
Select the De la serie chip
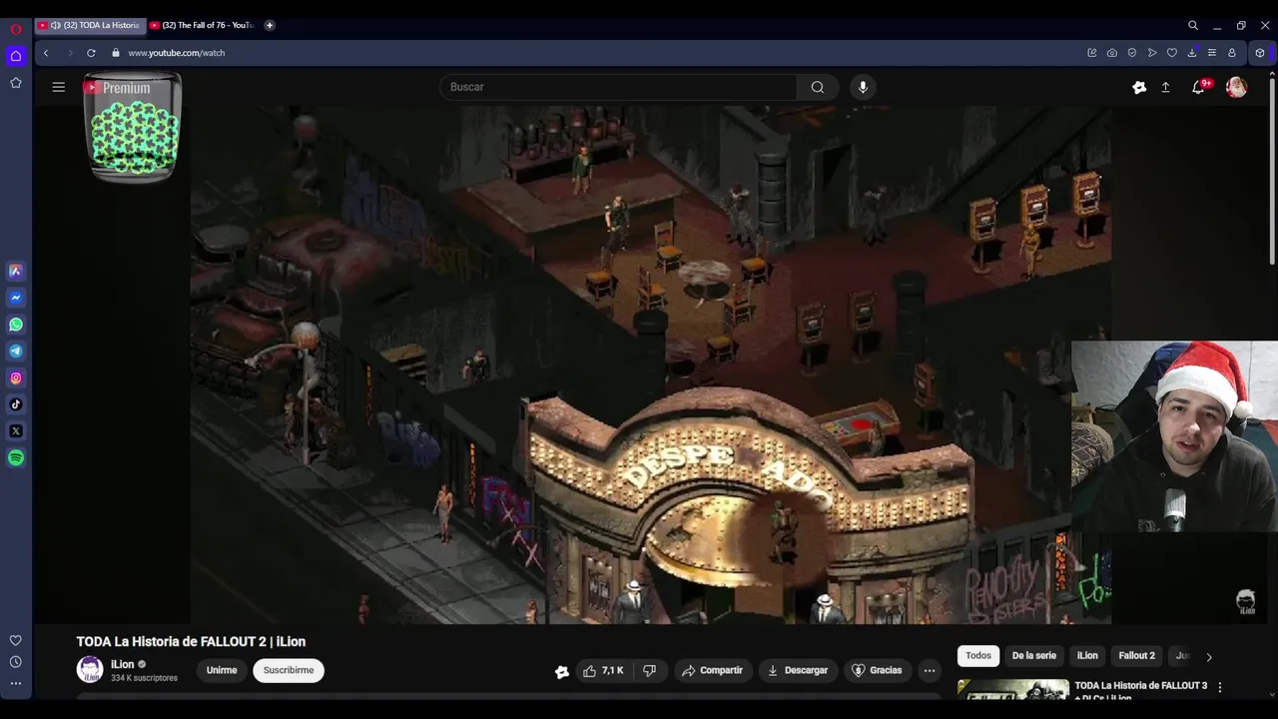(x=1033, y=656)
